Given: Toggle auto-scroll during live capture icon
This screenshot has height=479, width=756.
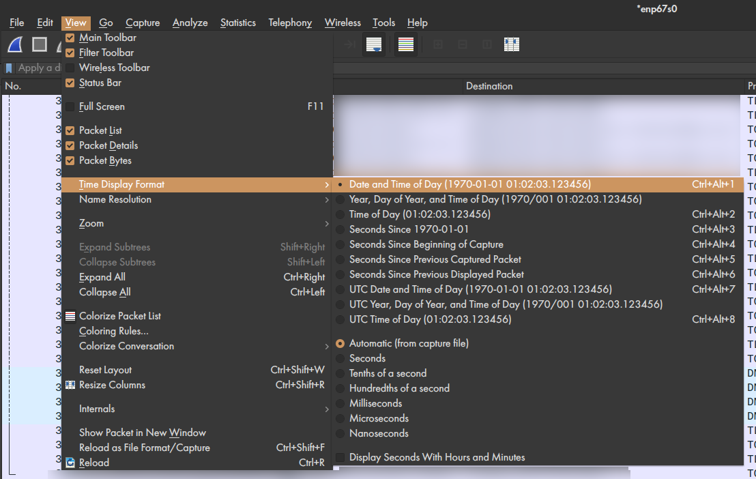Looking at the screenshot, I should pos(374,44).
